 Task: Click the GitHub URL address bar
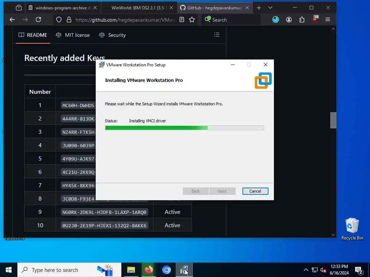coord(125,20)
